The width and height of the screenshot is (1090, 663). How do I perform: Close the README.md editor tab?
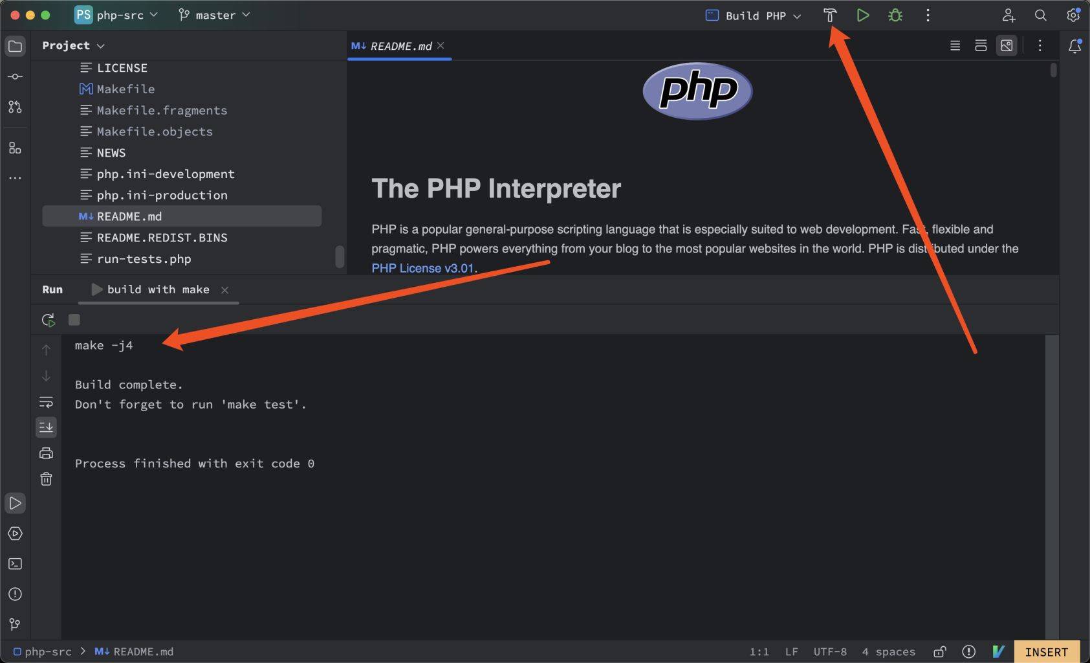[x=441, y=45]
